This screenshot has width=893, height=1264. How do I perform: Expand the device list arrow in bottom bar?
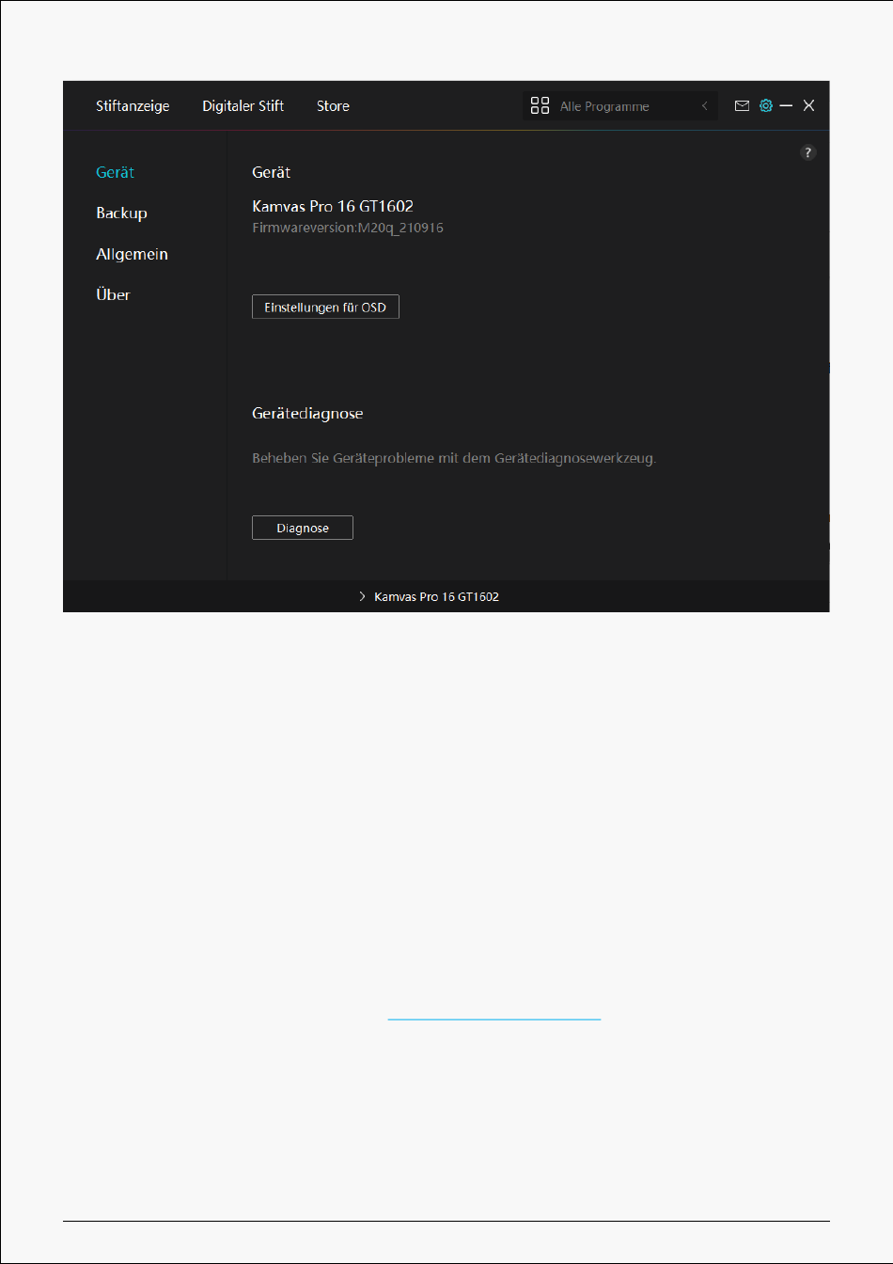pyautogui.click(x=362, y=596)
